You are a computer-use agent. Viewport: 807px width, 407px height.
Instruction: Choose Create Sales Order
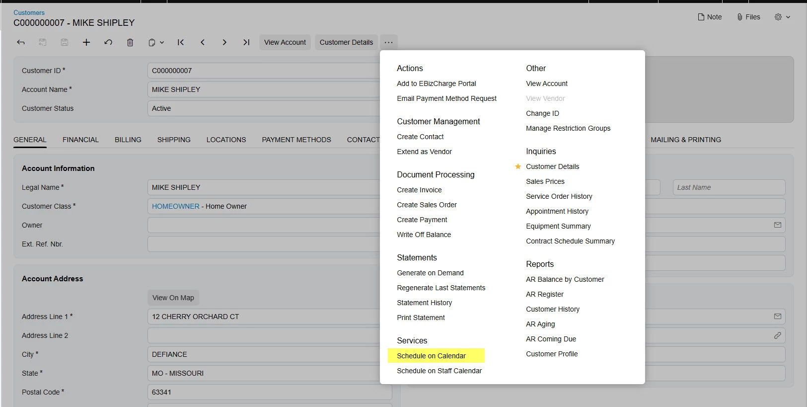[427, 205]
